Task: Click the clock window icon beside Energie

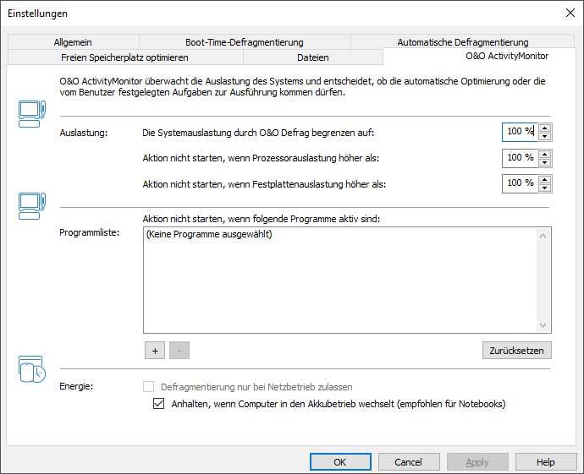Action: click(x=32, y=368)
